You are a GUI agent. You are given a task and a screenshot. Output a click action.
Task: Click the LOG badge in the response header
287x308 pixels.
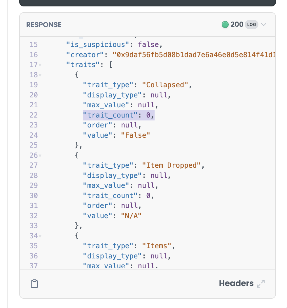point(251,24)
